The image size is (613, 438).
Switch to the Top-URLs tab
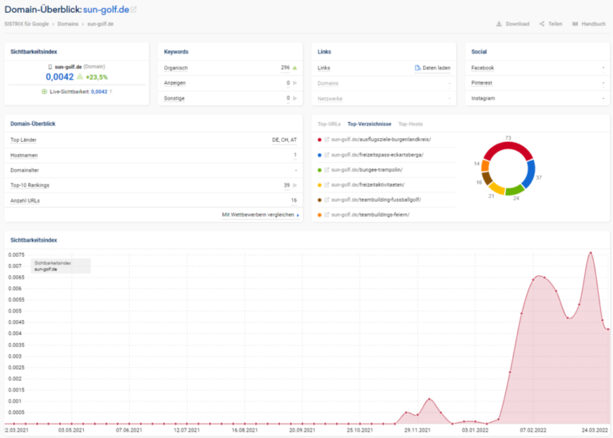pyautogui.click(x=329, y=124)
